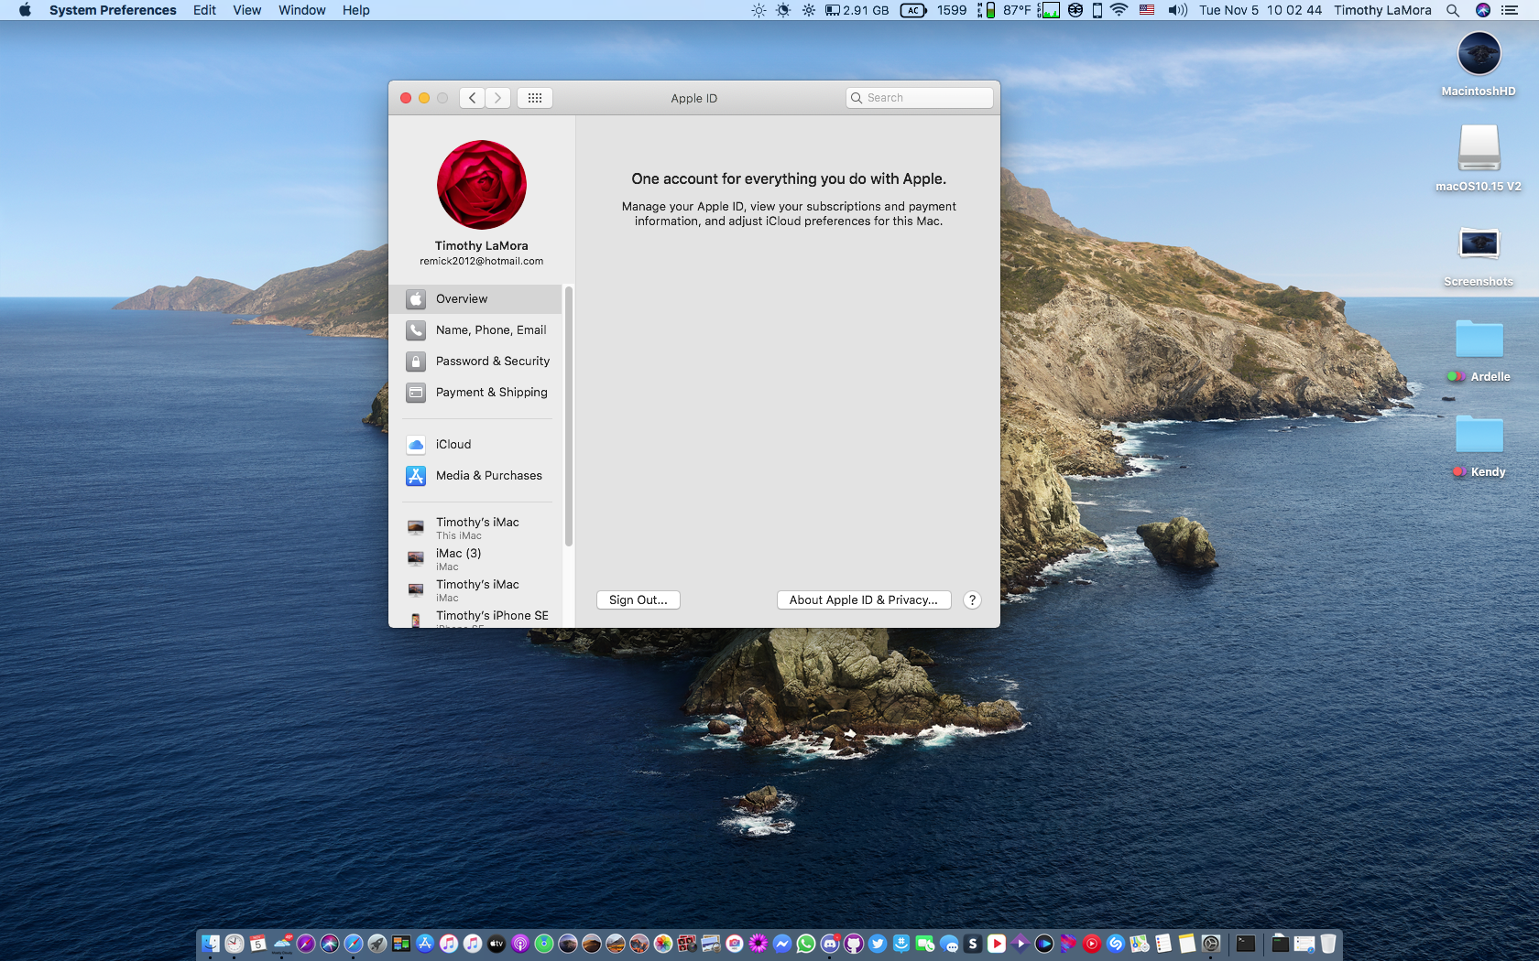Image resolution: width=1539 pixels, height=961 pixels.
Task: Select the Overview sidebar item
Action: (x=475, y=299)
